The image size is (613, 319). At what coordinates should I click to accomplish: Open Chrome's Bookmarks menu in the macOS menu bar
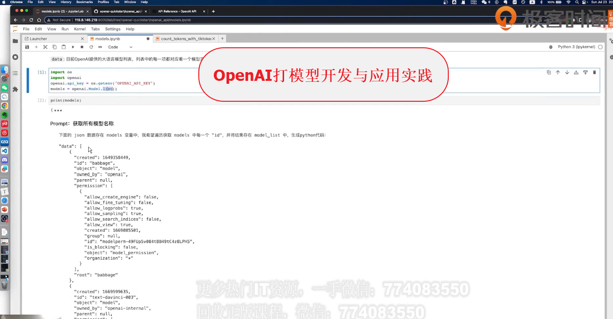pos(85,2)
